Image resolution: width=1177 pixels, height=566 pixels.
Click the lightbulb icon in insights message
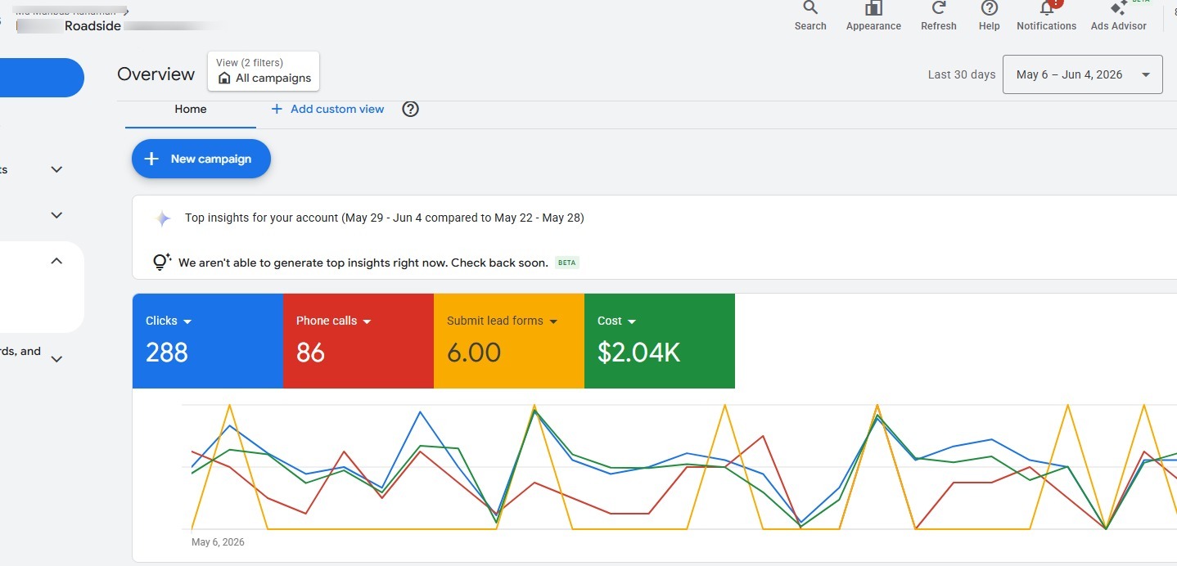[x=161, y=263]
